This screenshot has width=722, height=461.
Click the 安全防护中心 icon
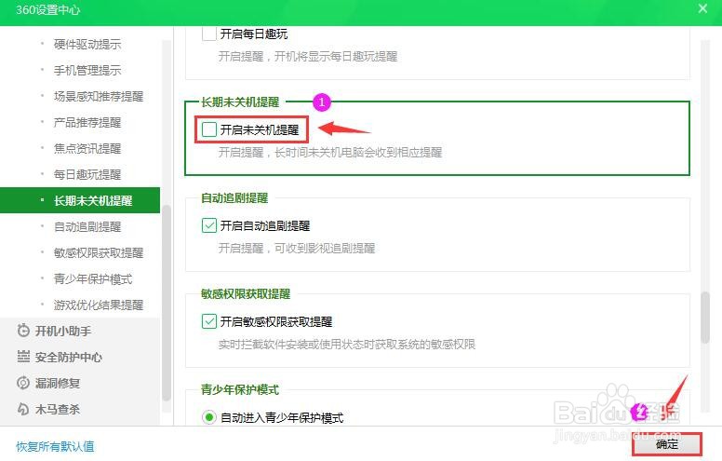pyautogui.click(x=23, y=357)
